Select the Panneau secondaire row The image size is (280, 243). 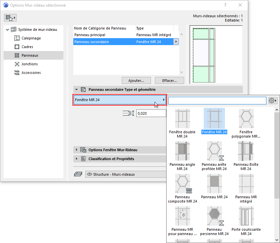click(x=126, y=42)
